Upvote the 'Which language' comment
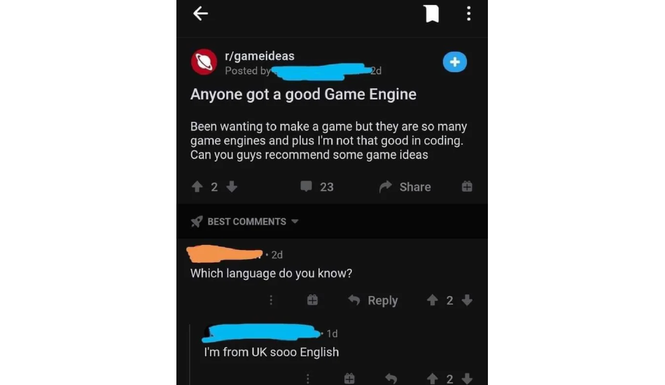Image resolution: width=665 pixels, height=385 pixels. point(432,300)
